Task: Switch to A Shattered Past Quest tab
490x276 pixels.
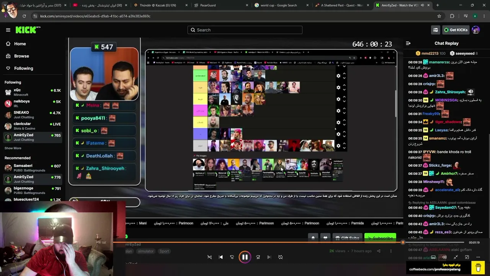Action: tap(342, 5)
